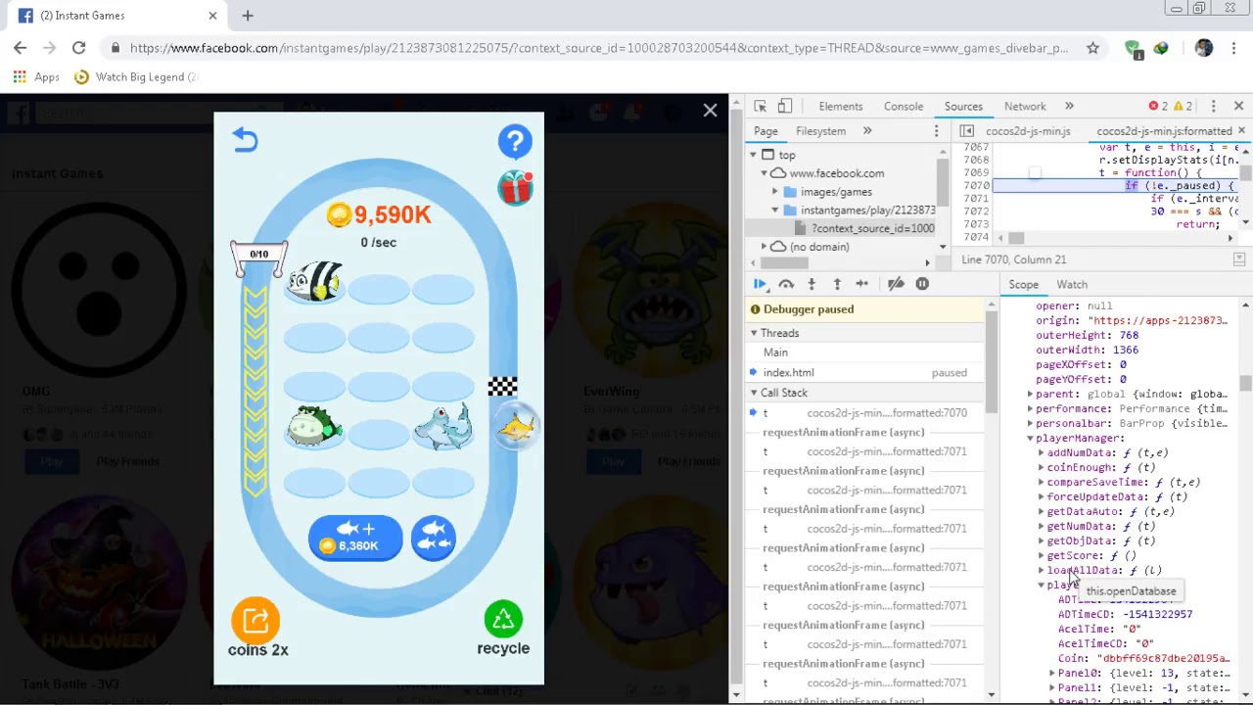Toggle pause on exceptions
Viewport: 1253px width, 705px height.
click(x=922, y=284)
